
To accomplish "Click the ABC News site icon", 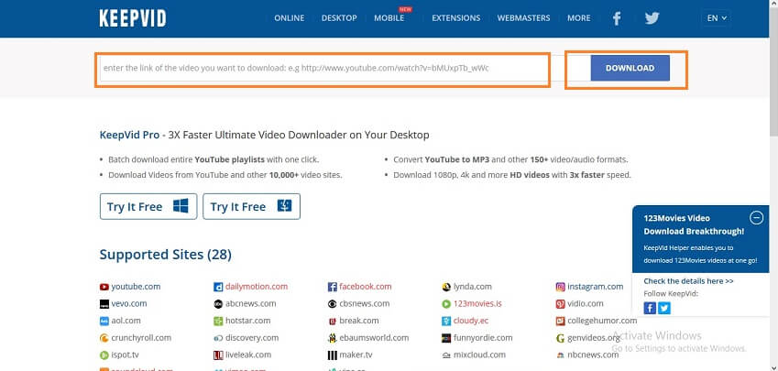I will coord(218,303).
